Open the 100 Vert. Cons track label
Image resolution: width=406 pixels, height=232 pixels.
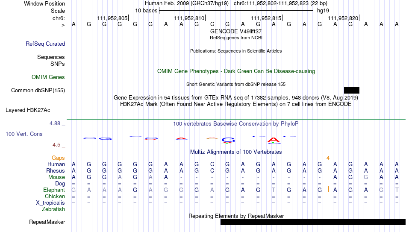[x=24, y=134]
